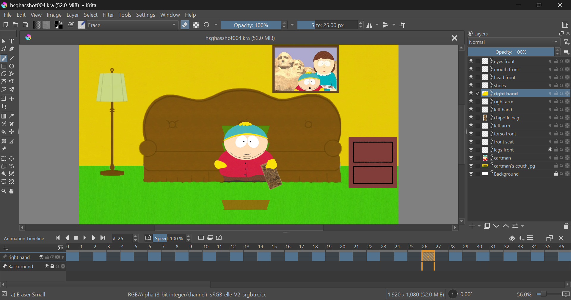Hide the chipotle bag layer
Viewport: 571px width, 300px height.
pyautogui.click(x=471, y=118)
